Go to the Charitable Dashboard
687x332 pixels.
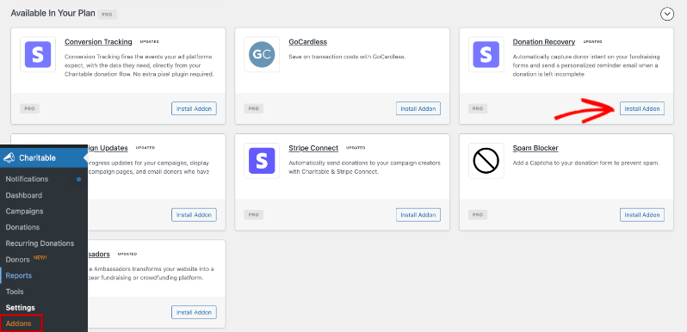click(23, 195)
